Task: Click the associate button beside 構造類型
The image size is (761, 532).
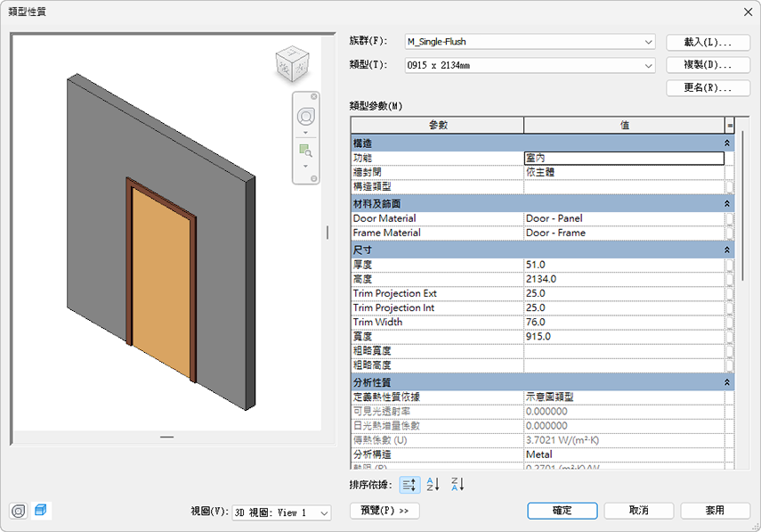Action: click(730, 186)
